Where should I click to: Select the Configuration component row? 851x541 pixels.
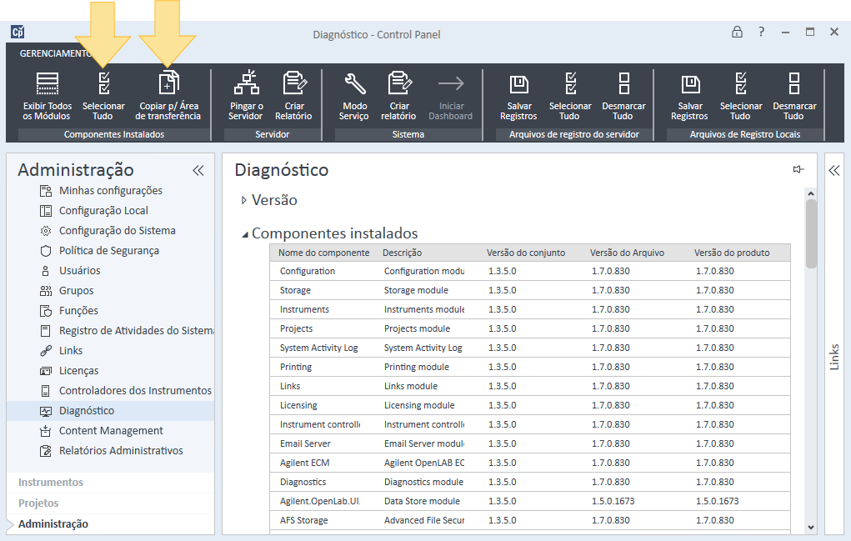[530, 271]
